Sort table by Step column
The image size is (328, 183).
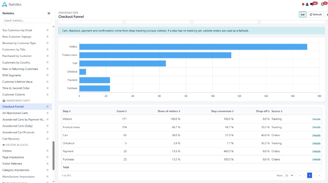point(67,111)
